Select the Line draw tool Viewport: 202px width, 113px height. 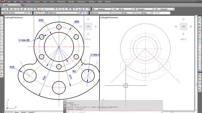tap(2, 18)
